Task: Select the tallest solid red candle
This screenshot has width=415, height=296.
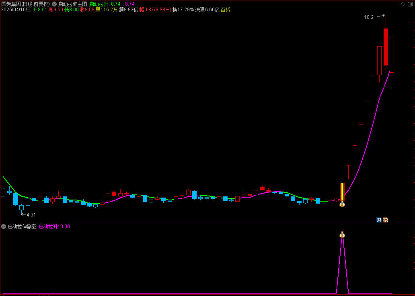Action: pyautogui.click(x=386, y=47)
